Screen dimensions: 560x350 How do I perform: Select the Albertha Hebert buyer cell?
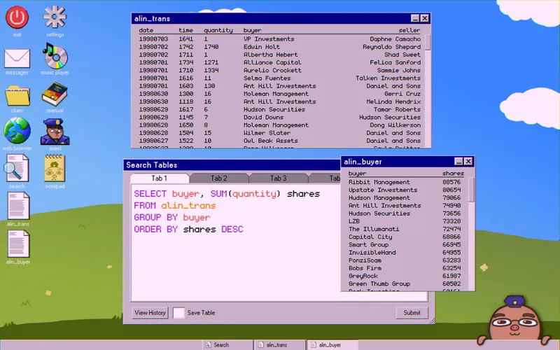coord(271,55)
